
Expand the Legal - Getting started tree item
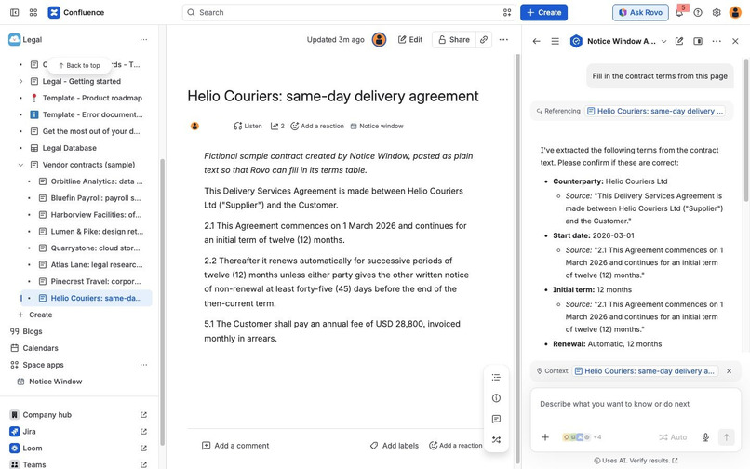20,81
